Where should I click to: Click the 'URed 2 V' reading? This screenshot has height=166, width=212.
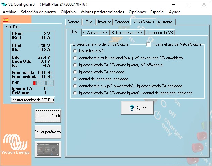(31, 34)
